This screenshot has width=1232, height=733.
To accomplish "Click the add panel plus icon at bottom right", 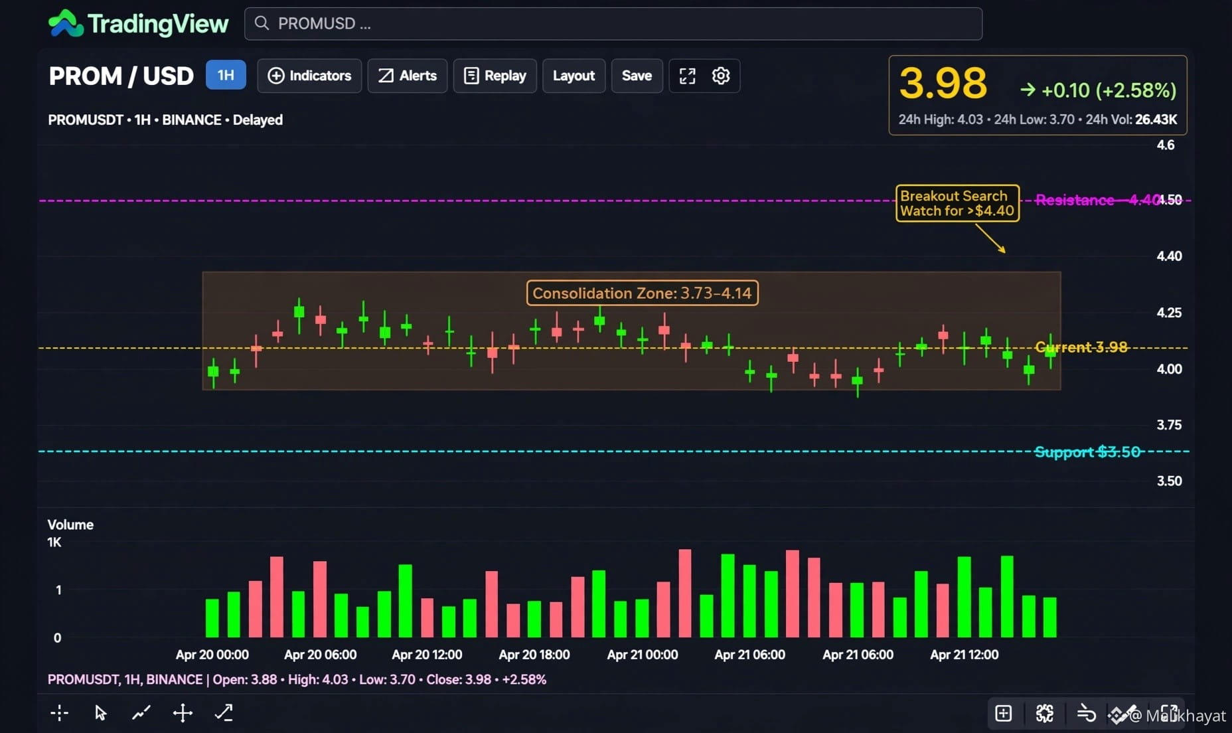I will [1004, 714].
